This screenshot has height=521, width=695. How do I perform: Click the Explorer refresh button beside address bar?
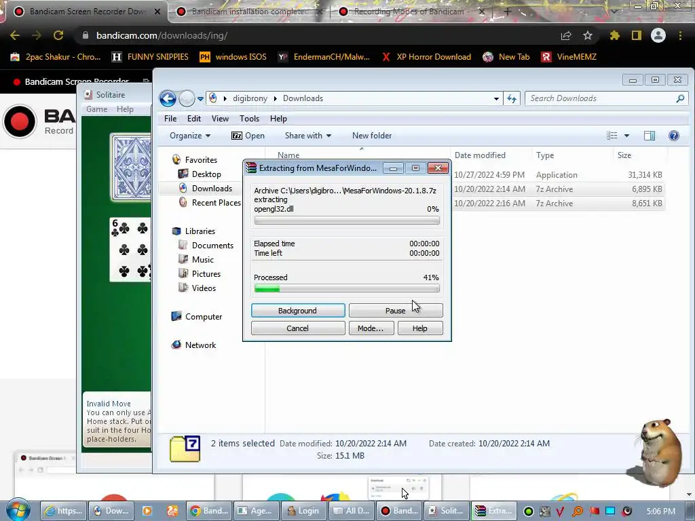click(512, 99)
